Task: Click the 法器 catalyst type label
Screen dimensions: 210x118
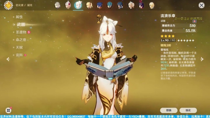Action: pos(163,21)
